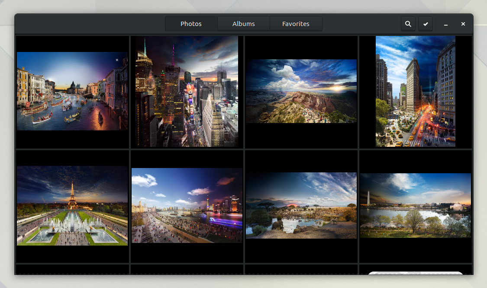Open the Times Square skyscrapers photo
Screen dimensions: 487x288
pos(187,91)
